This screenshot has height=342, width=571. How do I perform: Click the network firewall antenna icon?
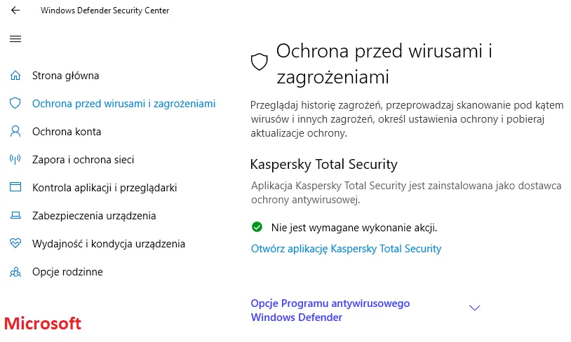[15, 160]
